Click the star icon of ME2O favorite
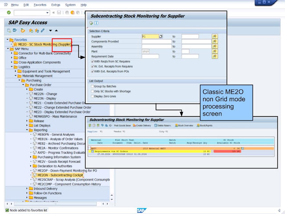This screenshot has height=214, width=285. click(x=16, y=44)
